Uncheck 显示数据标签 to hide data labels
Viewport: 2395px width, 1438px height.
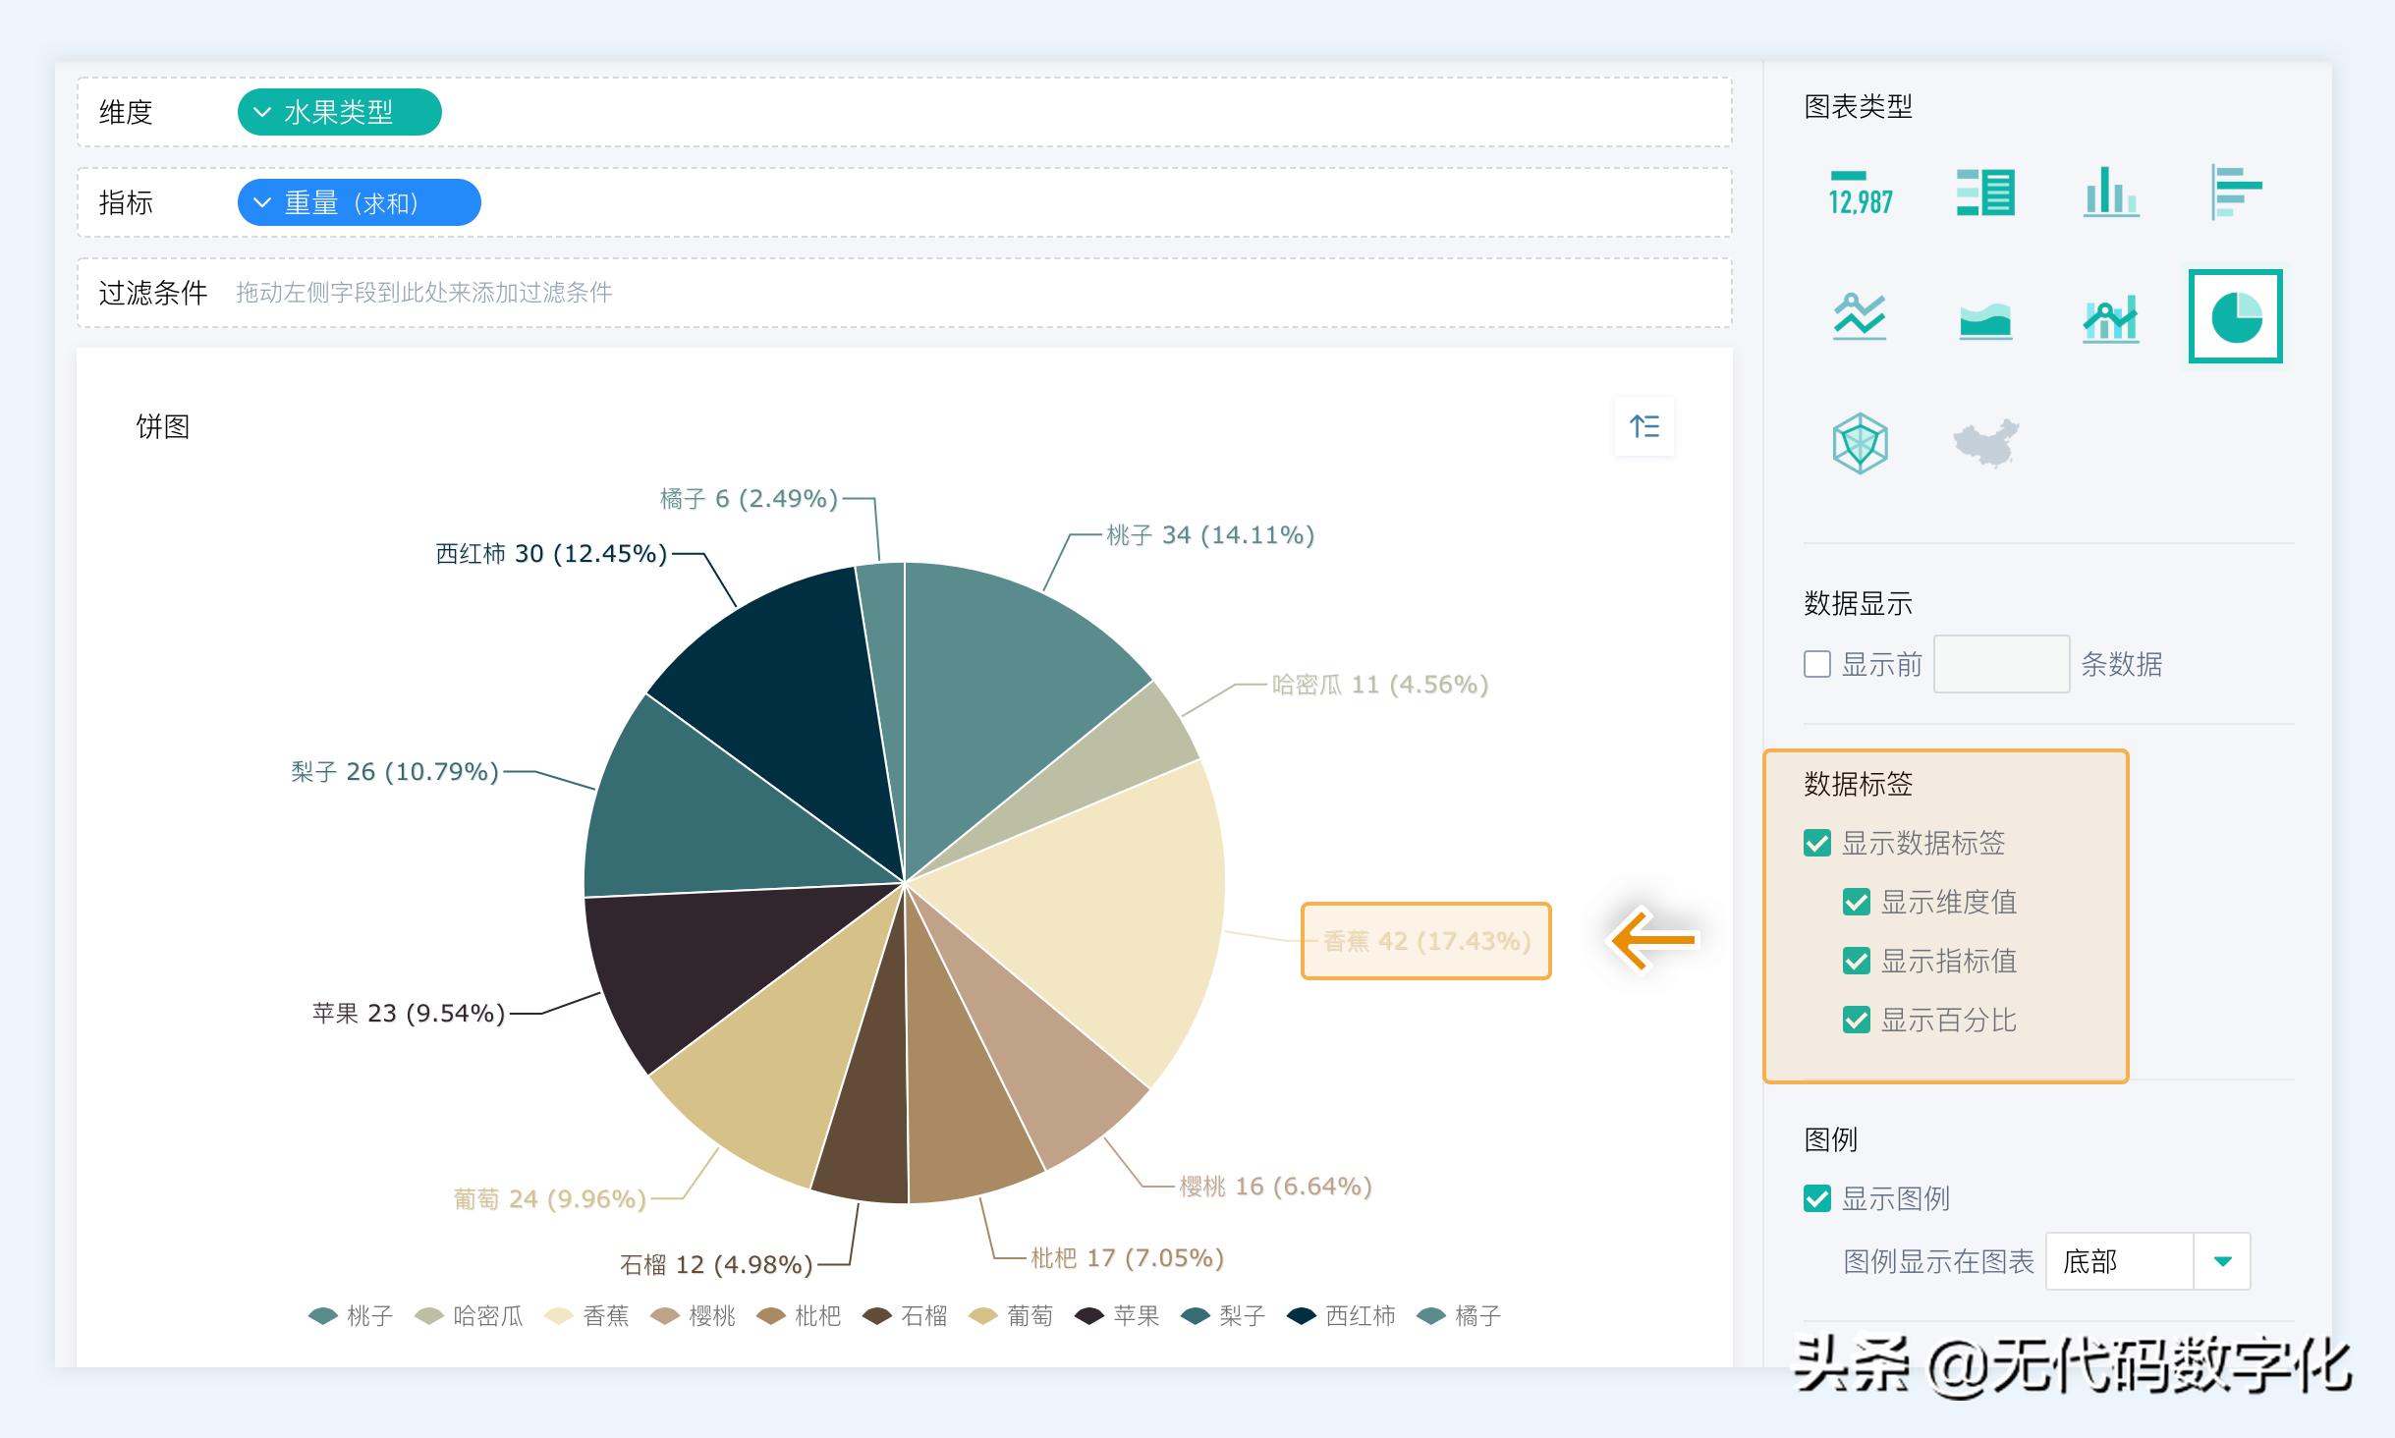pyautogui.click(x=1817, y=843)
